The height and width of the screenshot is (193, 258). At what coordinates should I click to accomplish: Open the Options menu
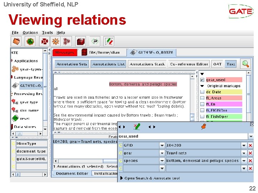[x=30, y=33]
